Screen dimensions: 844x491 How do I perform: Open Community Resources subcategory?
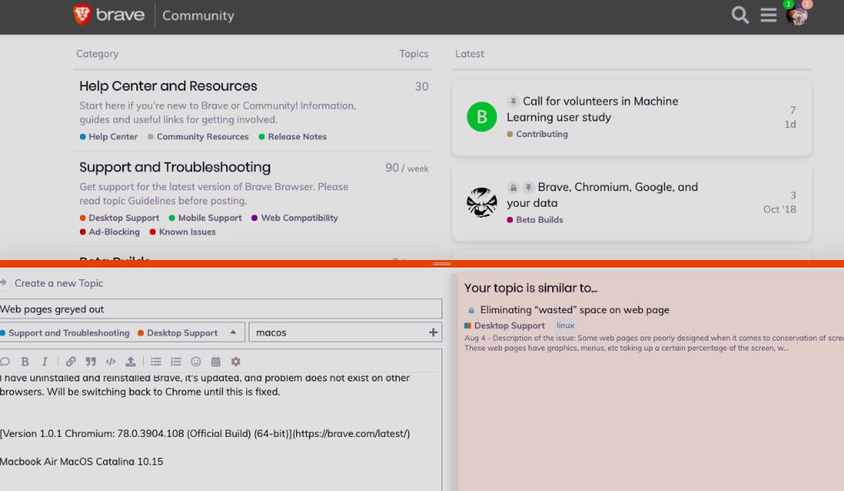click(x=198, y=136)
